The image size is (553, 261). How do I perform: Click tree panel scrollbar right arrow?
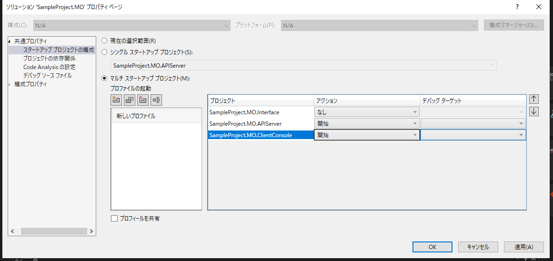point(91,231)
